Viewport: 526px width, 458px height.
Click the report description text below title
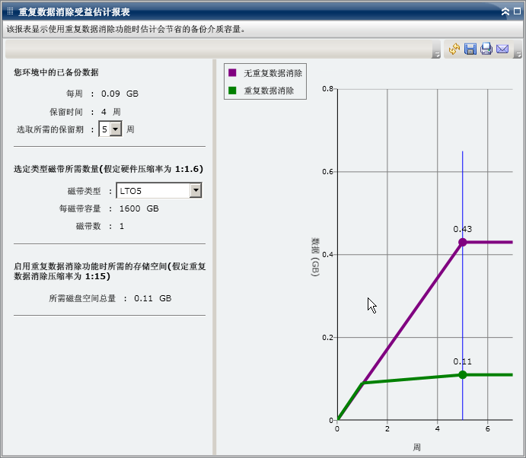point(126,29)
